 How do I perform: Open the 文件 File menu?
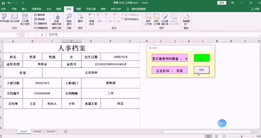(3, 9)
